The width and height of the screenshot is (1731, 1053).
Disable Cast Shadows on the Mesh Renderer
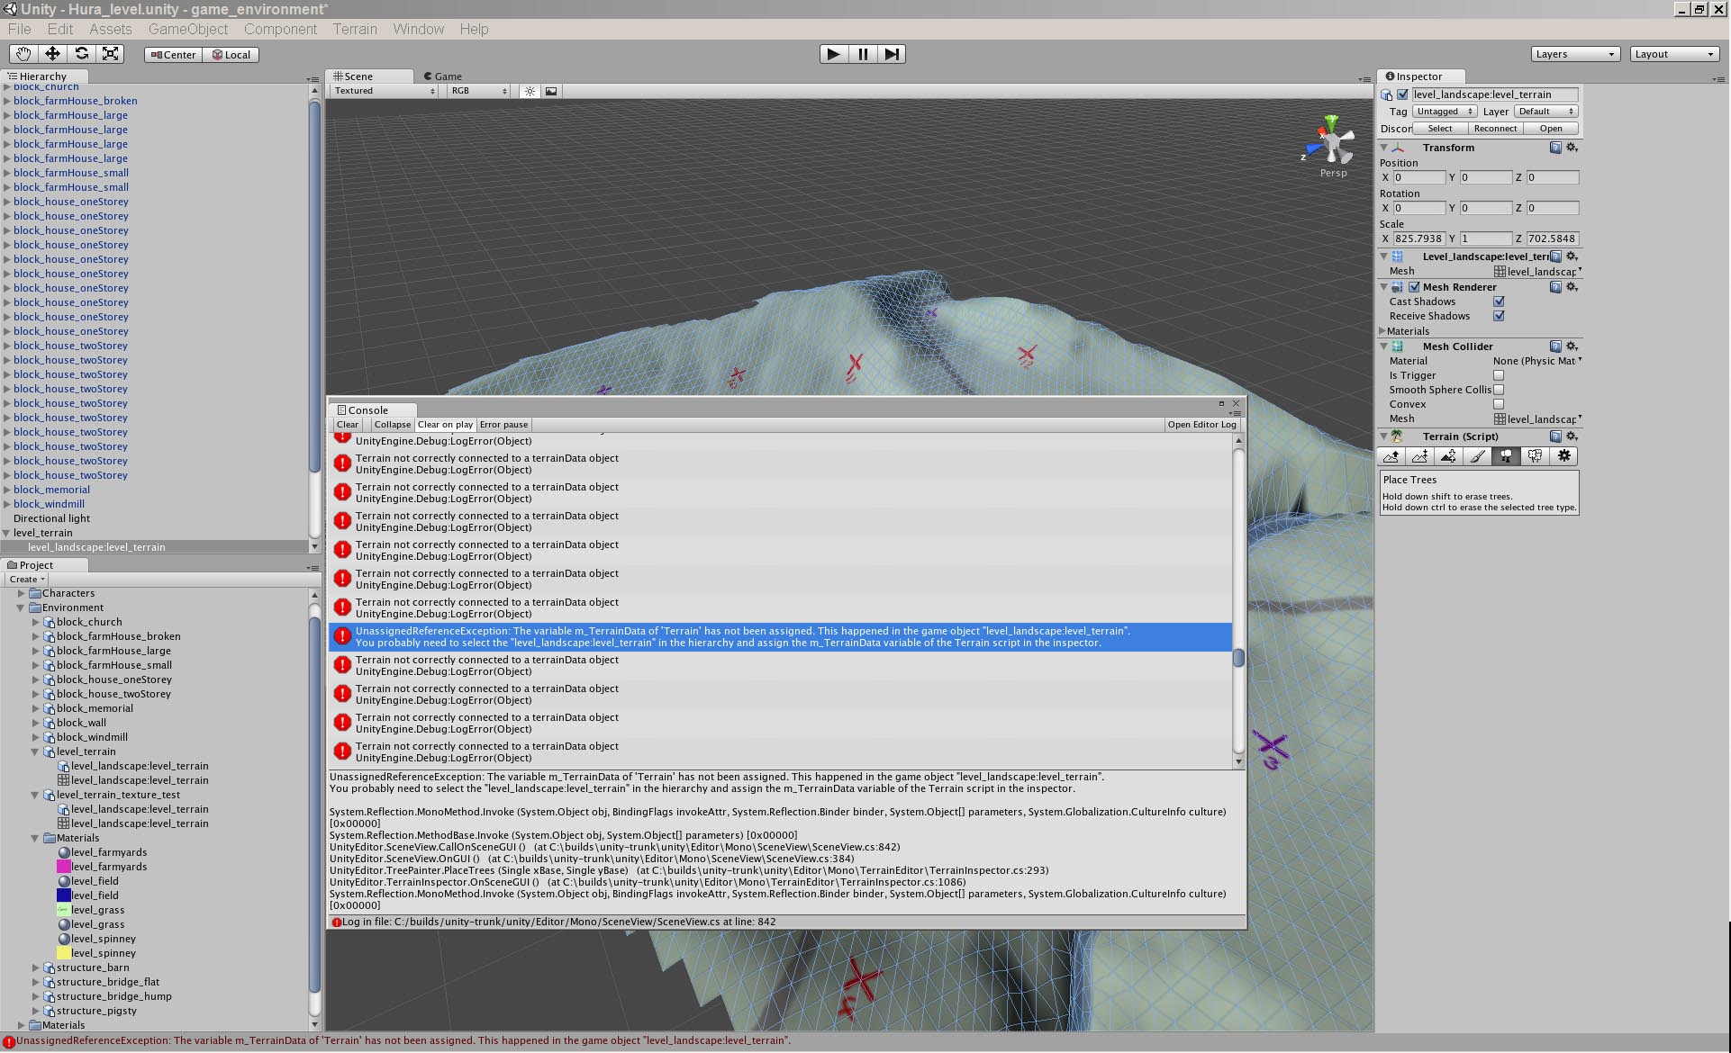tap(1499, 301)
